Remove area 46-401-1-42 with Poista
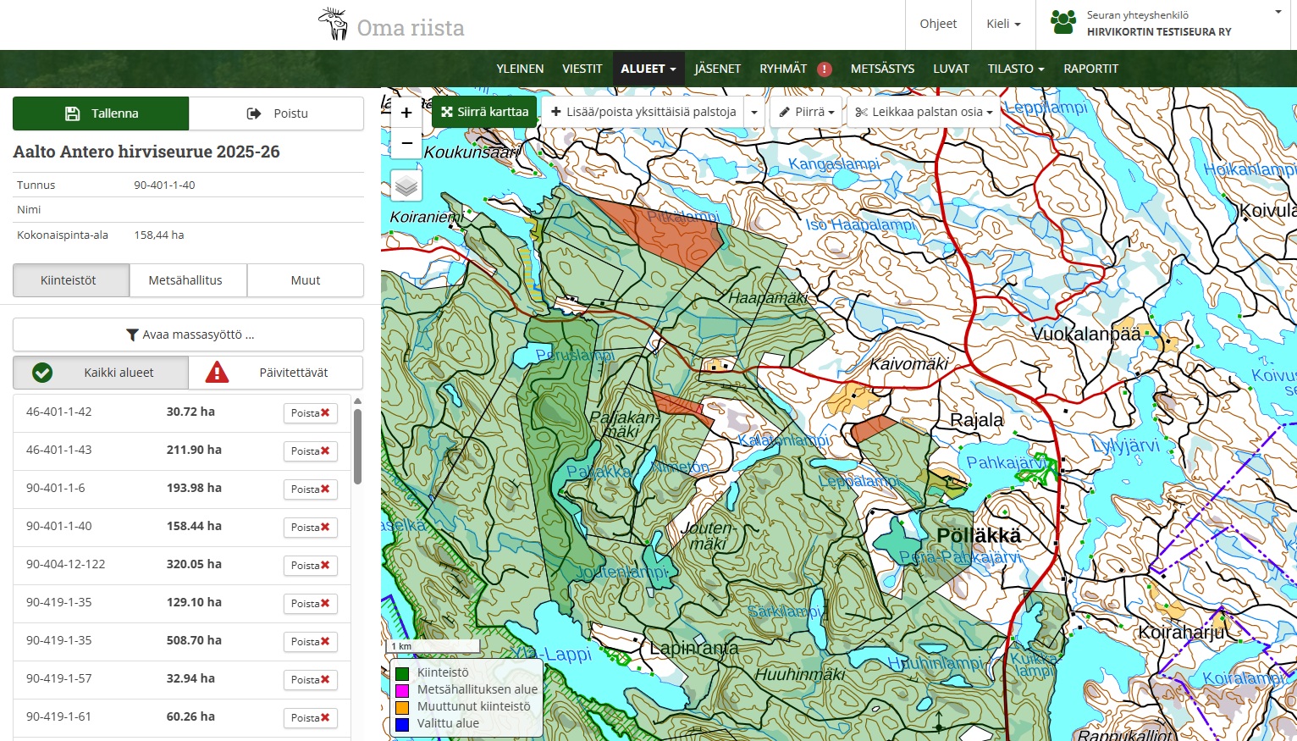 pos(311,413)
